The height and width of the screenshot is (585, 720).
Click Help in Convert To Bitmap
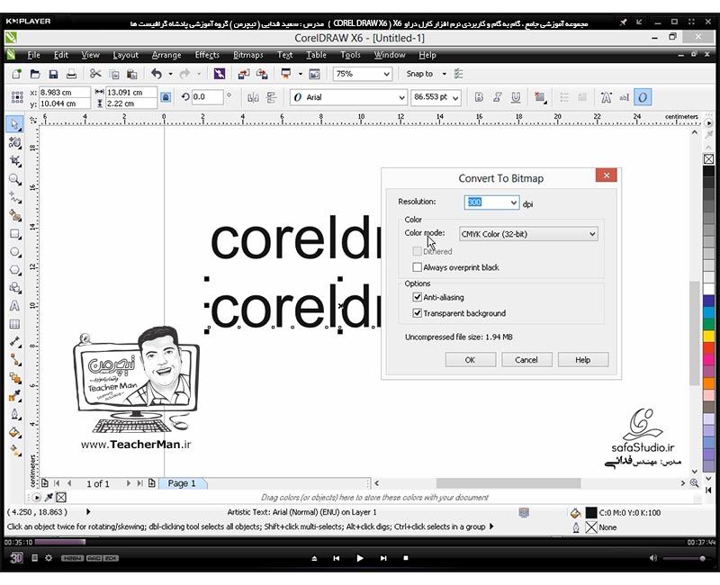(582, 359)
